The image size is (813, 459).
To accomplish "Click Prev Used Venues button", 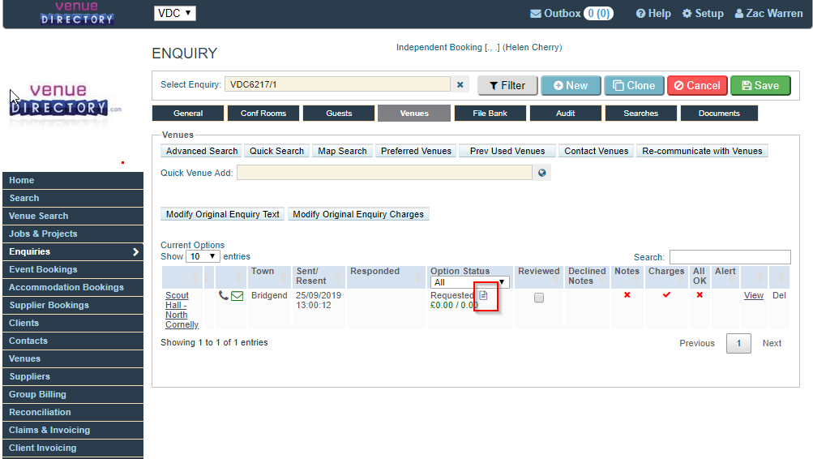I will (507, 151).
